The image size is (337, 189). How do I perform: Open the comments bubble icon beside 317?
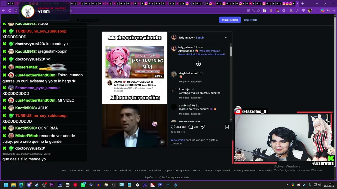click(191, 127)
